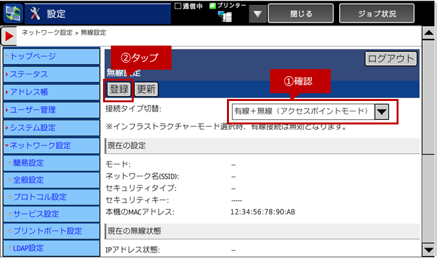Expand ユーザー管理 menu in sidebar
This screenshot has height=258, width=437.
(x=52, y=110)
